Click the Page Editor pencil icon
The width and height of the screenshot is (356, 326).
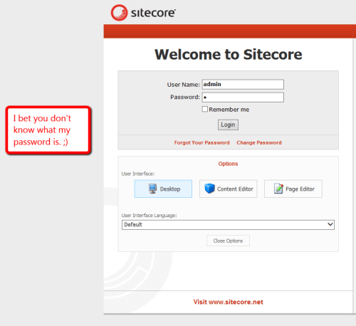[278, 189]
